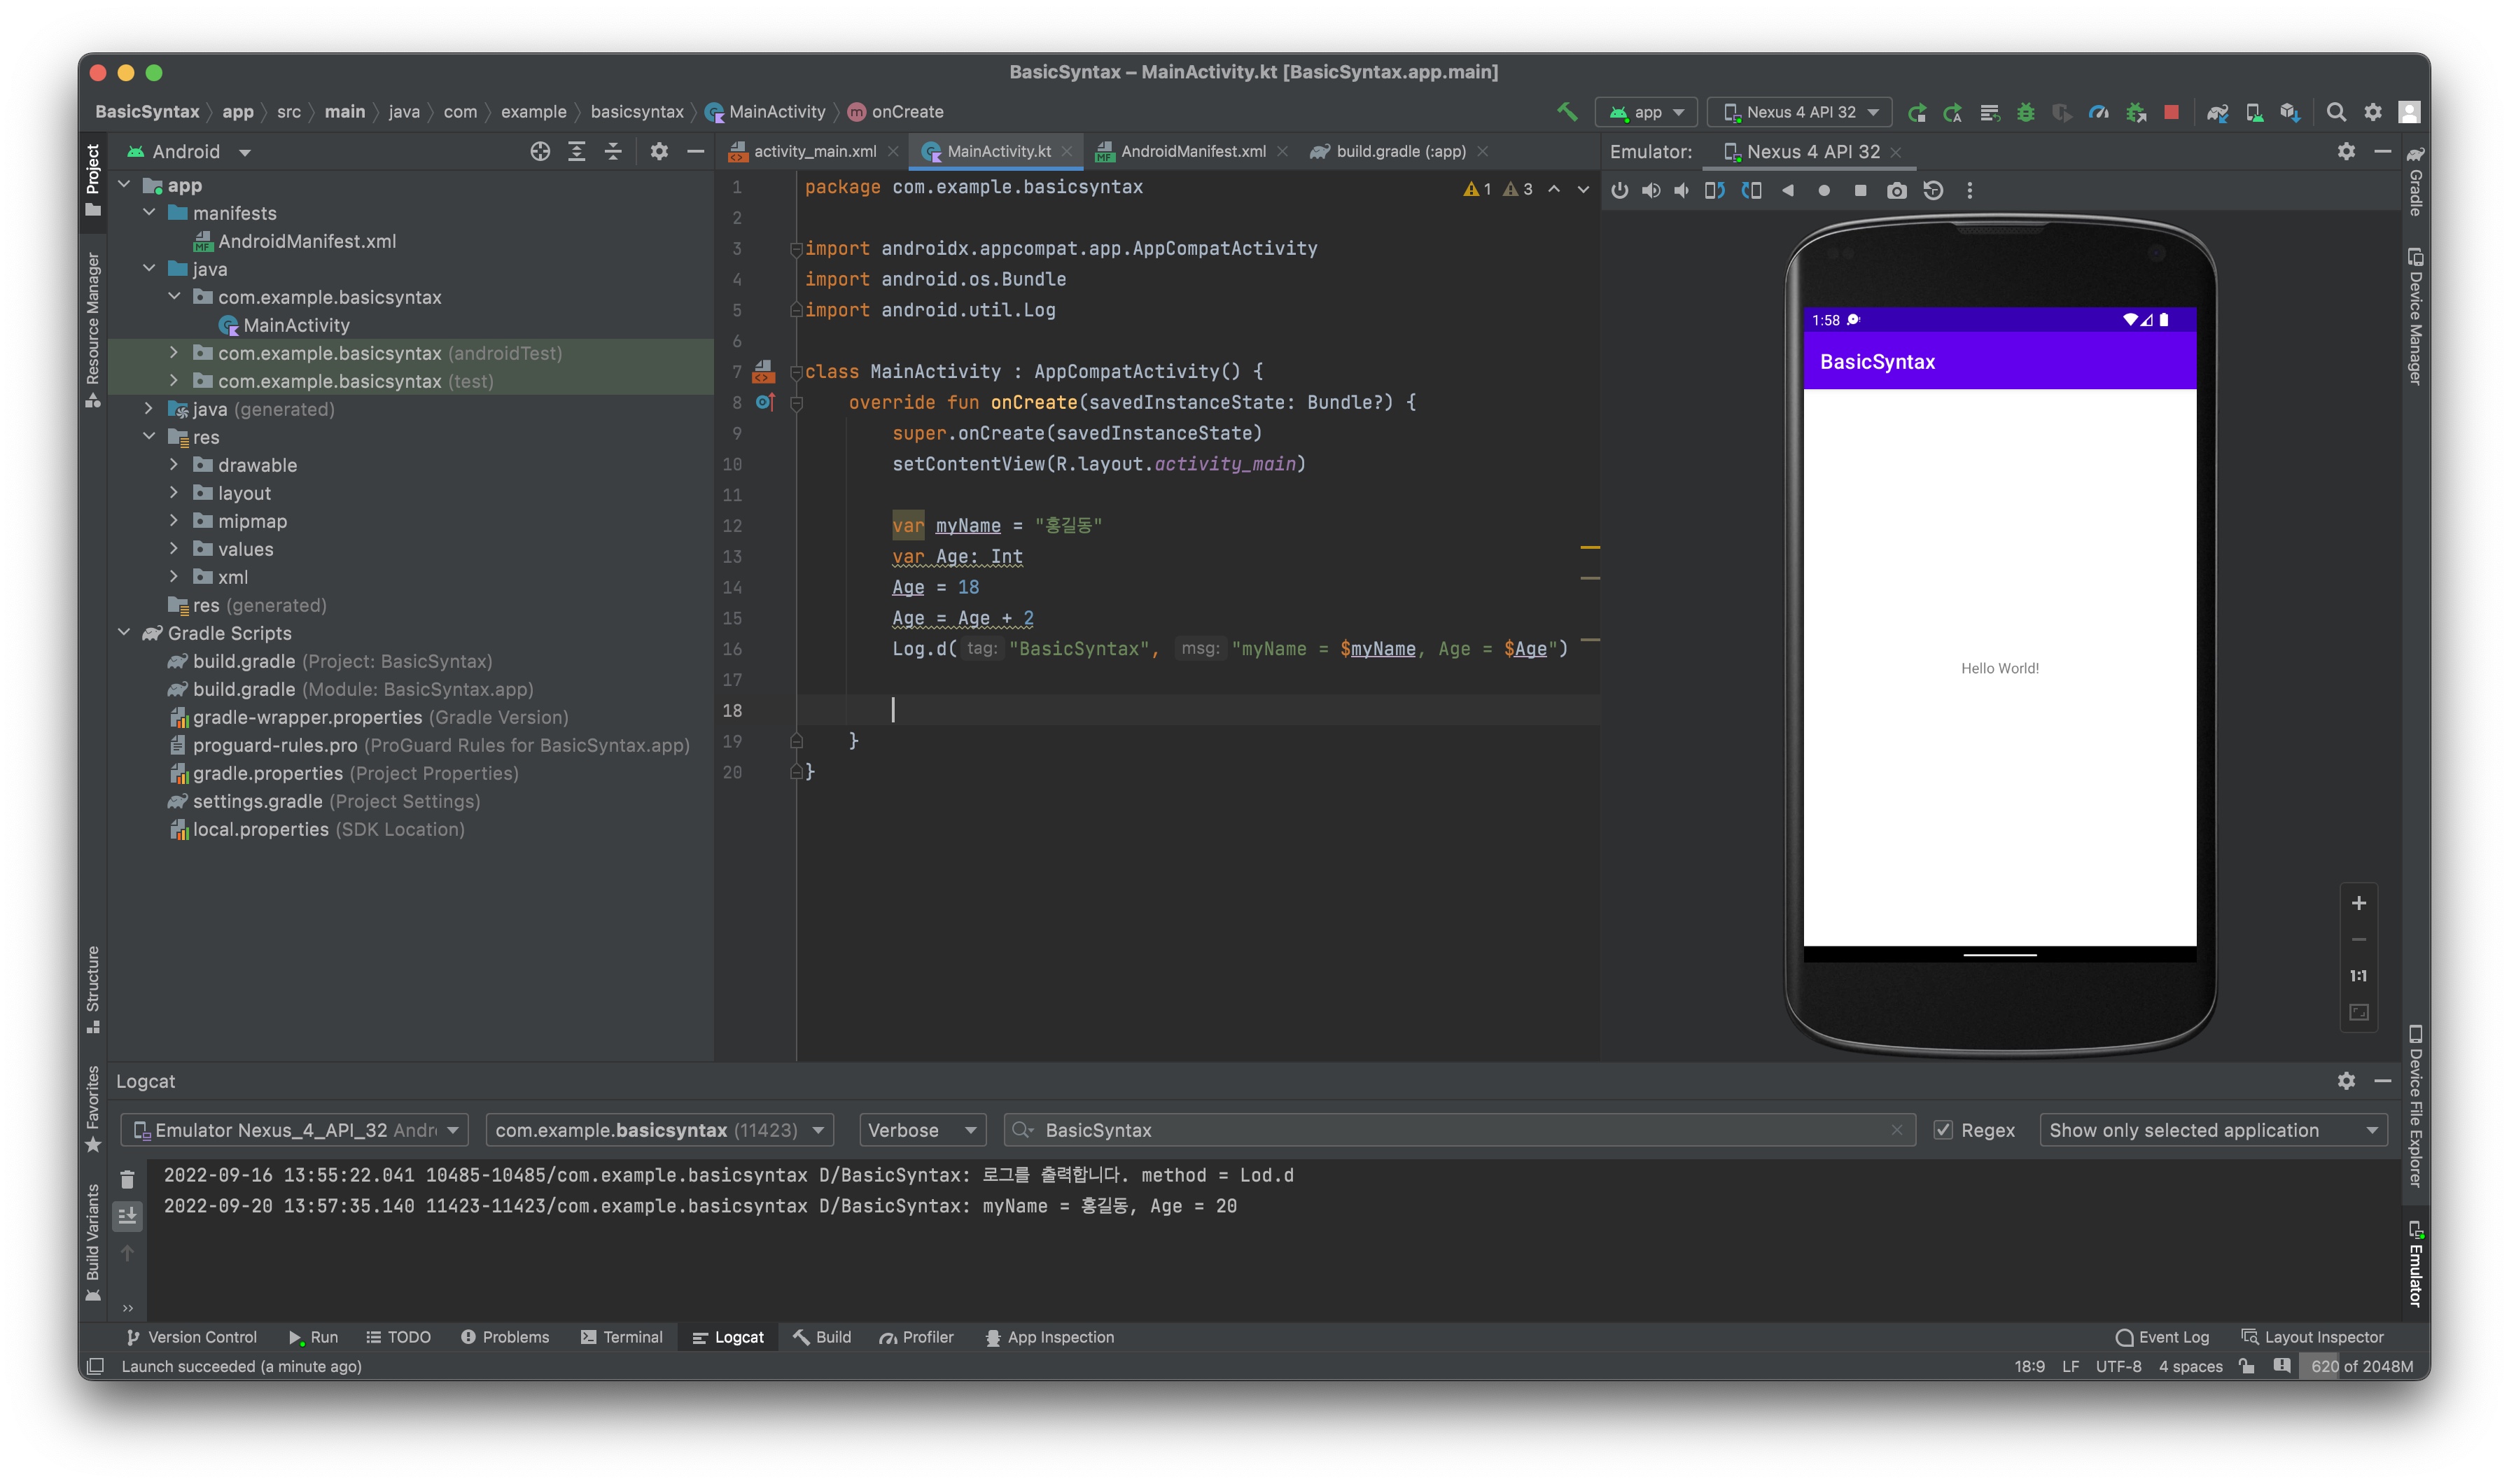Click emulator Overview square button
Screen dimensions: 2509x1484
(x=1860, y=190)
